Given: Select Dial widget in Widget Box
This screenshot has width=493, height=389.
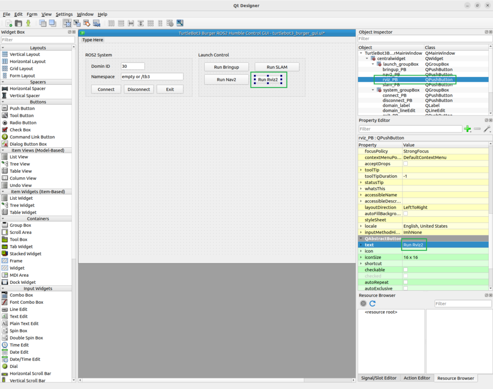Looking at the screenshot, I should (x=13, y=366).
